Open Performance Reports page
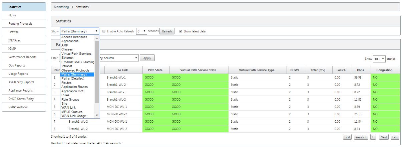This screenshot has width=402, height=147. pyautogui.click(x=24, y=57)
